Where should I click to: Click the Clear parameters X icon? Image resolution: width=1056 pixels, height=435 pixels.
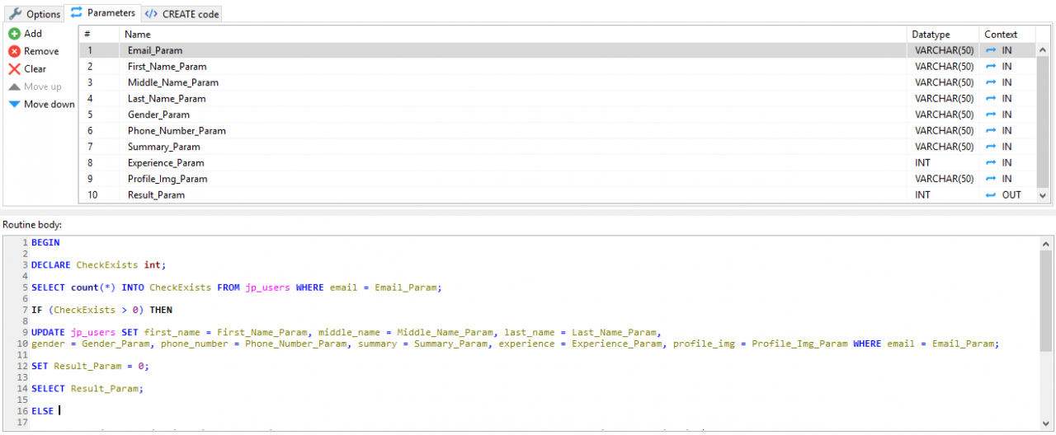(14, 69)
